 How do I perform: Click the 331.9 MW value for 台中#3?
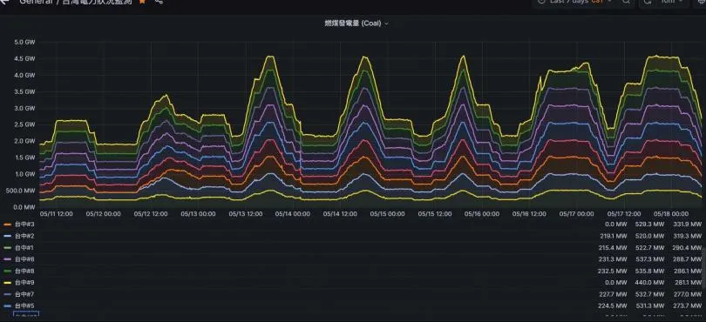point(688,224)
